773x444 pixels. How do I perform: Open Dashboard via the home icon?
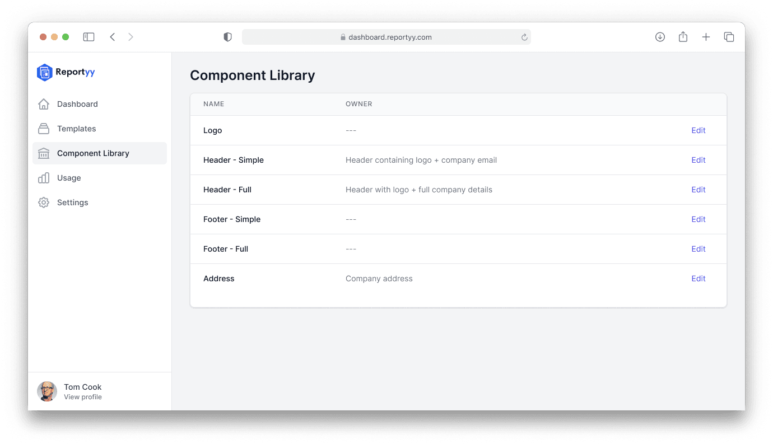44,104
